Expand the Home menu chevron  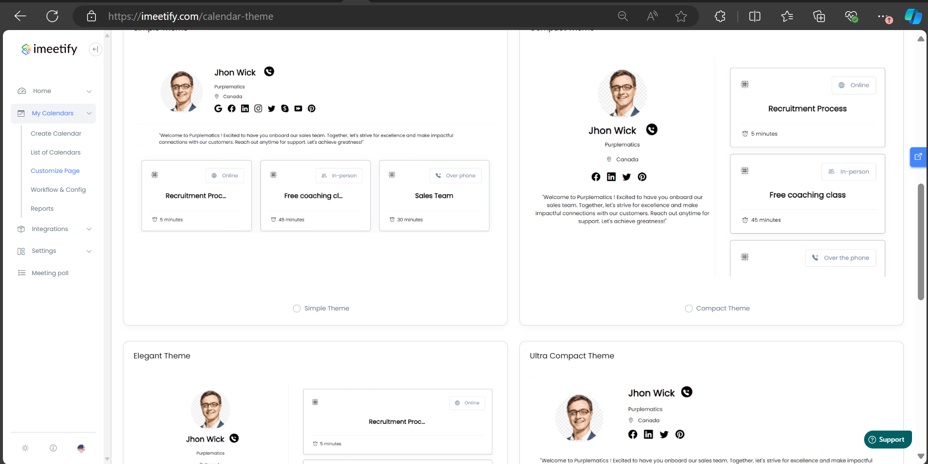(x=89, y=91)
